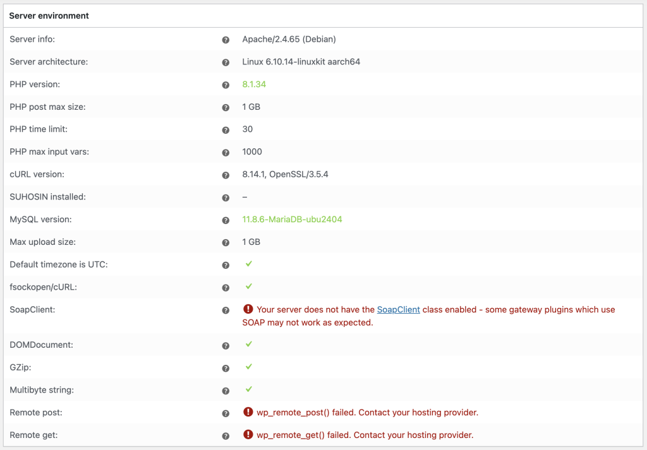
Task: Click the PHP time limit help icon
Action: click(226, 130)
